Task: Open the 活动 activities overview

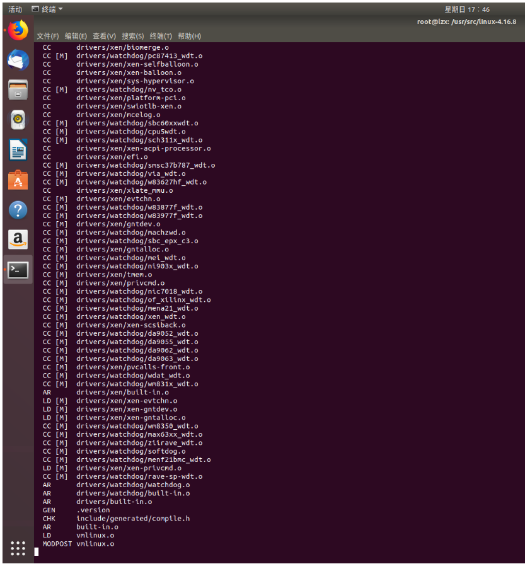Action: [x=15, y=9]
